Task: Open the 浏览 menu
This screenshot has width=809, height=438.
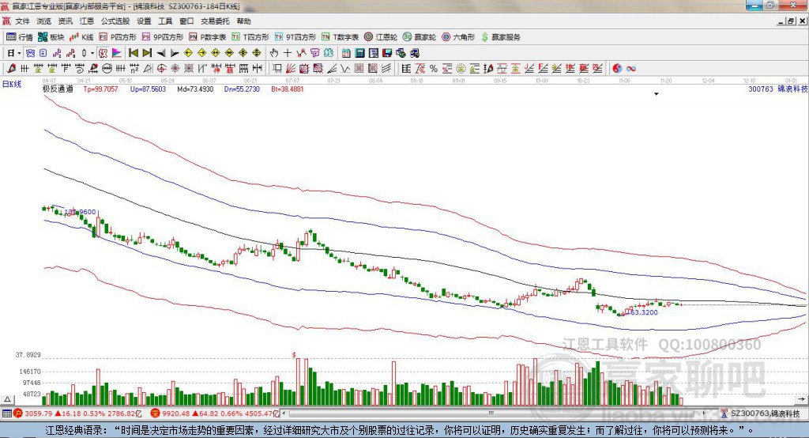Action: (x=44, y=21)
